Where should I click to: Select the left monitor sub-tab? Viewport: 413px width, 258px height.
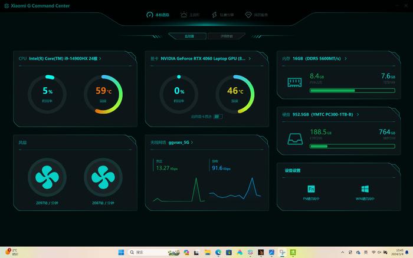[188, 36]
